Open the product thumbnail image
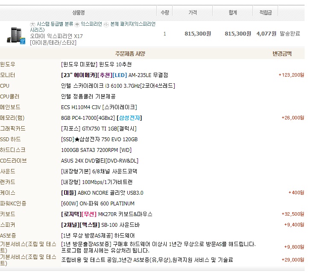Viewport: 314px width, 273px height. coord(16,36)
